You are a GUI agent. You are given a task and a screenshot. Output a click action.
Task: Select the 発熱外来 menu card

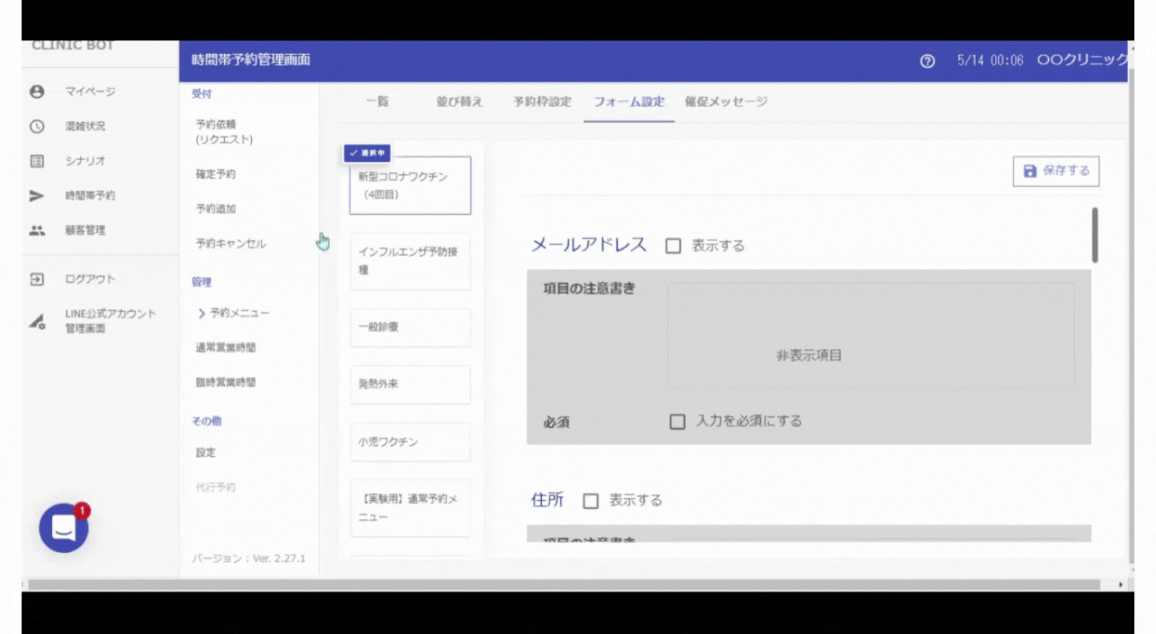(x=409, y=384)
